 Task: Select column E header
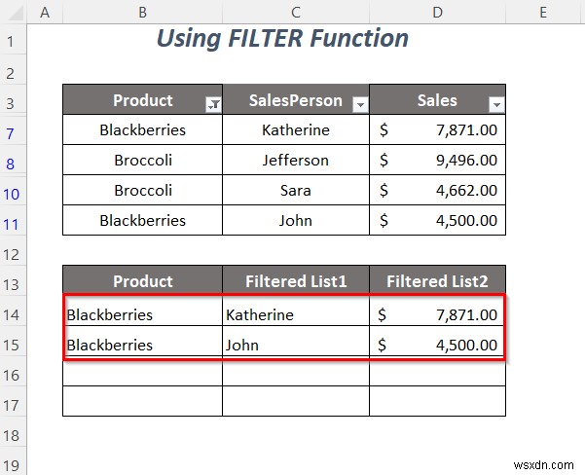point(545,11)
